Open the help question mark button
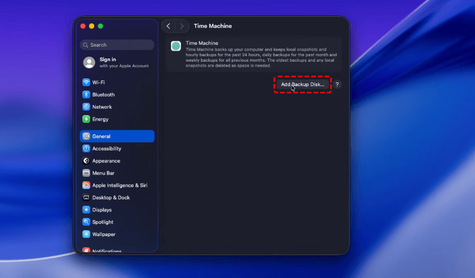The image size is (475, 278). coord(337,85)
